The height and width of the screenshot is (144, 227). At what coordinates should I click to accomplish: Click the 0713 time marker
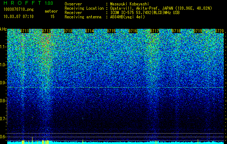click(x=68, y=31)
